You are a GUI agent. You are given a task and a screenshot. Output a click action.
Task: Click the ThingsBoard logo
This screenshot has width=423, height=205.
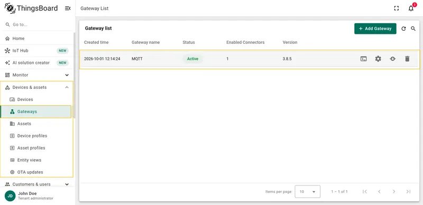(x=31, y=8)
